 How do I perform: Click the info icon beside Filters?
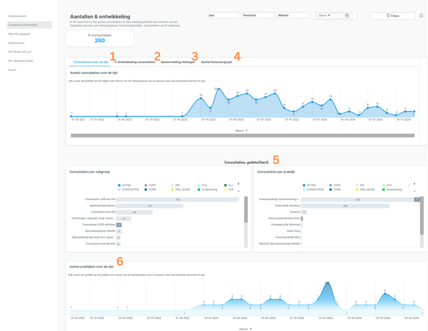click(x=421, y=16)
